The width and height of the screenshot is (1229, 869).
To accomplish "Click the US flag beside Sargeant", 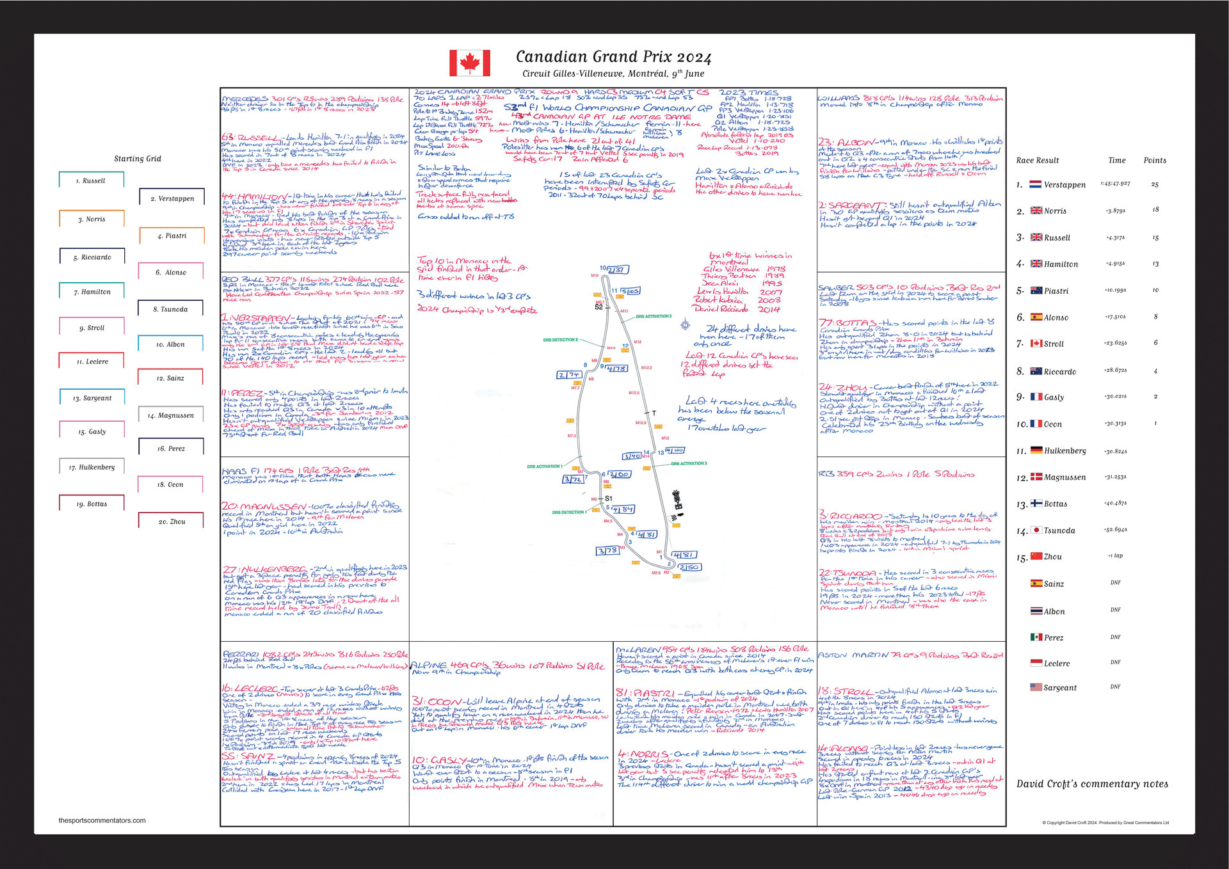I will point(1036,687).
